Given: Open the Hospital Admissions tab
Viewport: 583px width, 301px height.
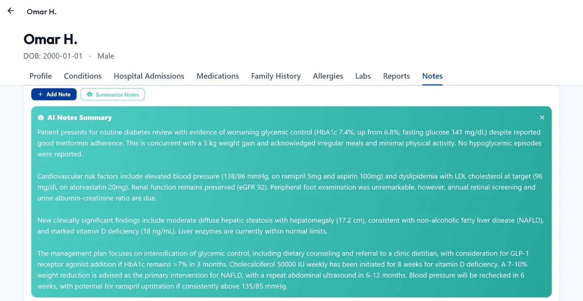Looking at the screenshot, I should click(x=149, y=76).
